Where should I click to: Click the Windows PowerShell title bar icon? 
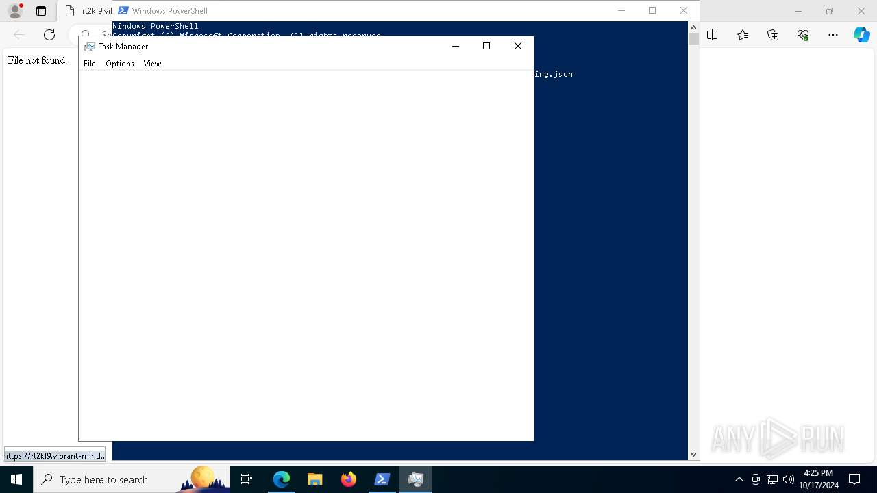[x=123, y=10]
